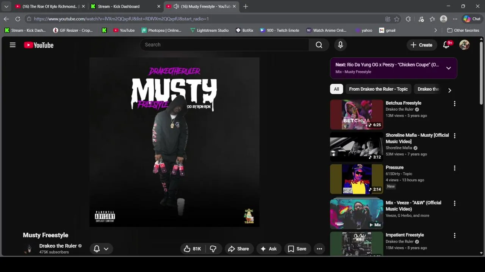Screen dimensions: 485x272
Task: Open options menu for Veeze A&W mix
Action: point(455,203)
